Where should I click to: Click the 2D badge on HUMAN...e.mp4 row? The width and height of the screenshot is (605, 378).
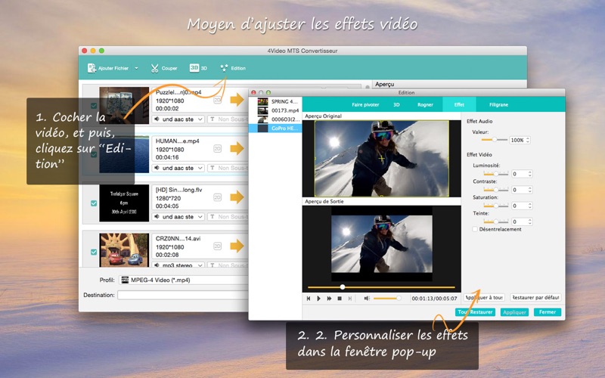click(x=218, y=148)
